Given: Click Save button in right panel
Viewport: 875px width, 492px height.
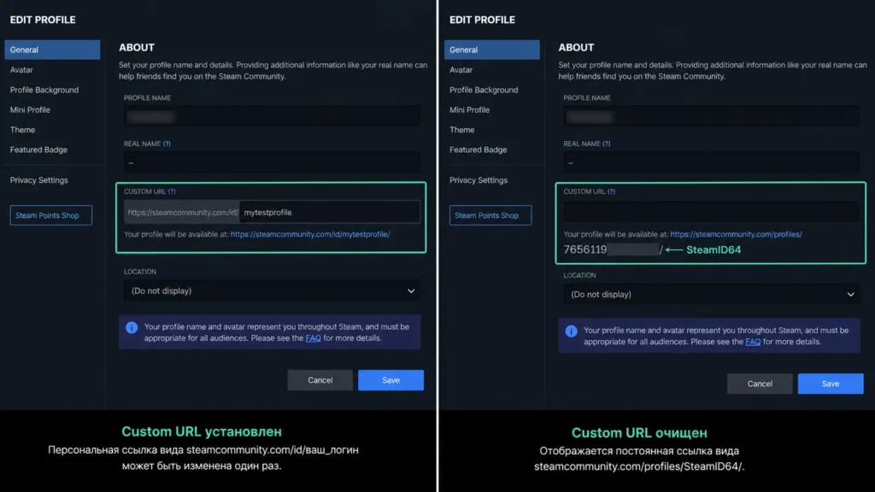Looking at the screenshot, I should [x=831, y=384].
